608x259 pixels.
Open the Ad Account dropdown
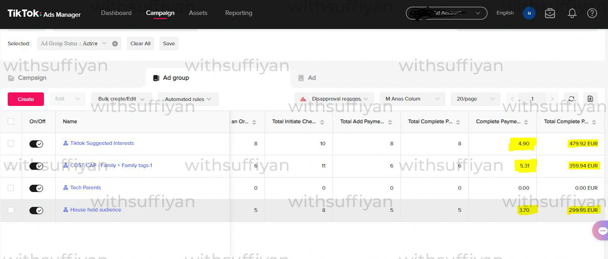[446, 13]
